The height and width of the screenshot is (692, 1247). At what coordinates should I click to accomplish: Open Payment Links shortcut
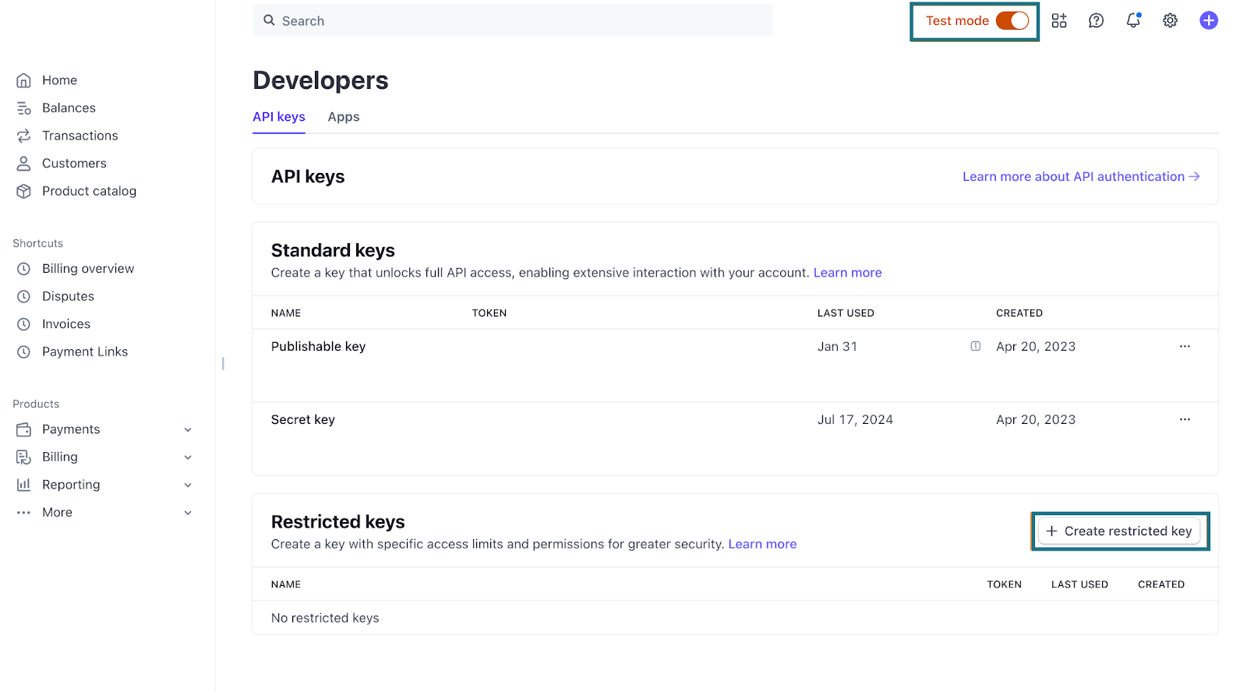(85, 351)
